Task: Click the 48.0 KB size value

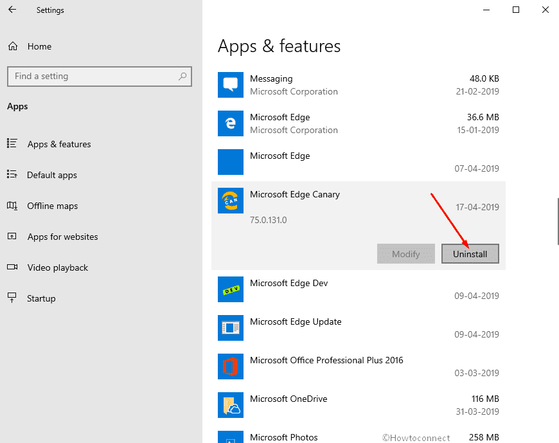Action: (484, 78)
